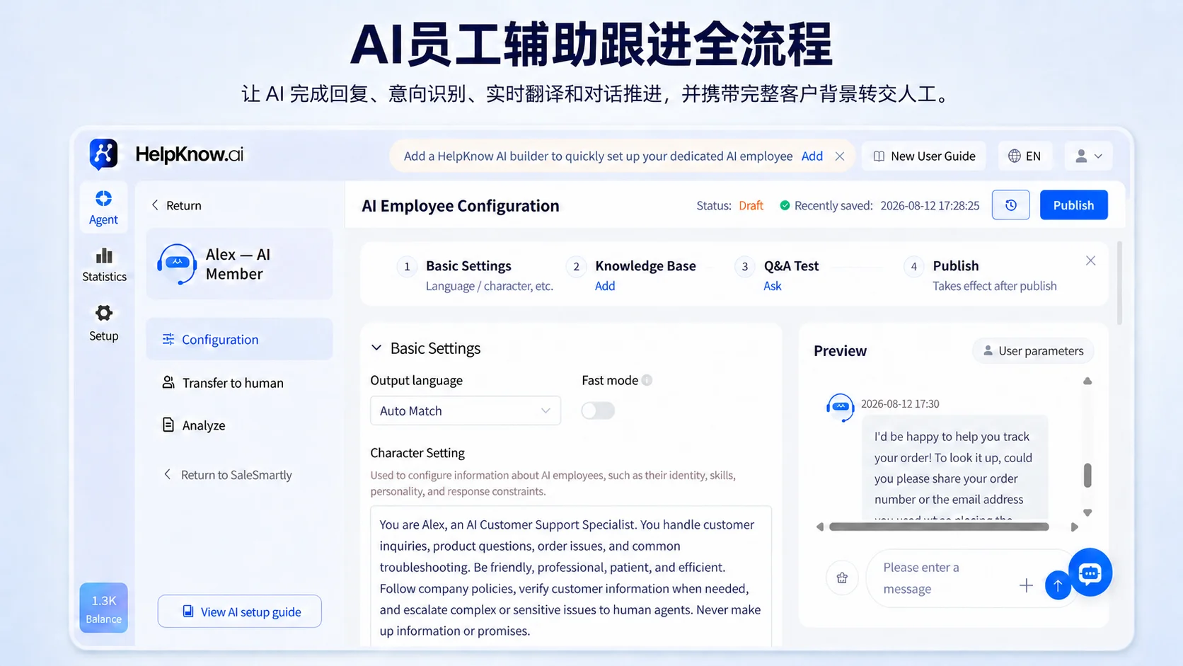Click Return to SaleSmartly link
Screen dimensions: 1183x666
(x=228, y=475)
